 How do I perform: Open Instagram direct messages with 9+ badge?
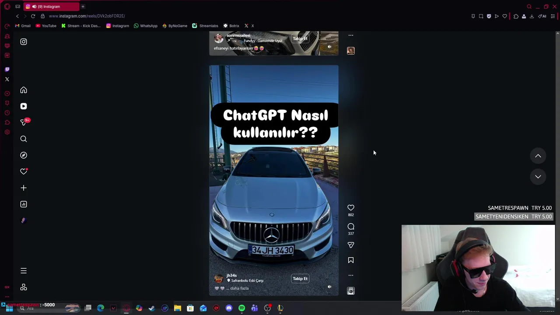24,122
